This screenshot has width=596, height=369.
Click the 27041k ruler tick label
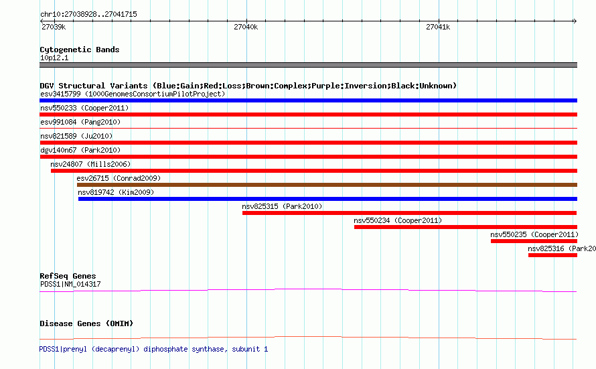[438, 27]
